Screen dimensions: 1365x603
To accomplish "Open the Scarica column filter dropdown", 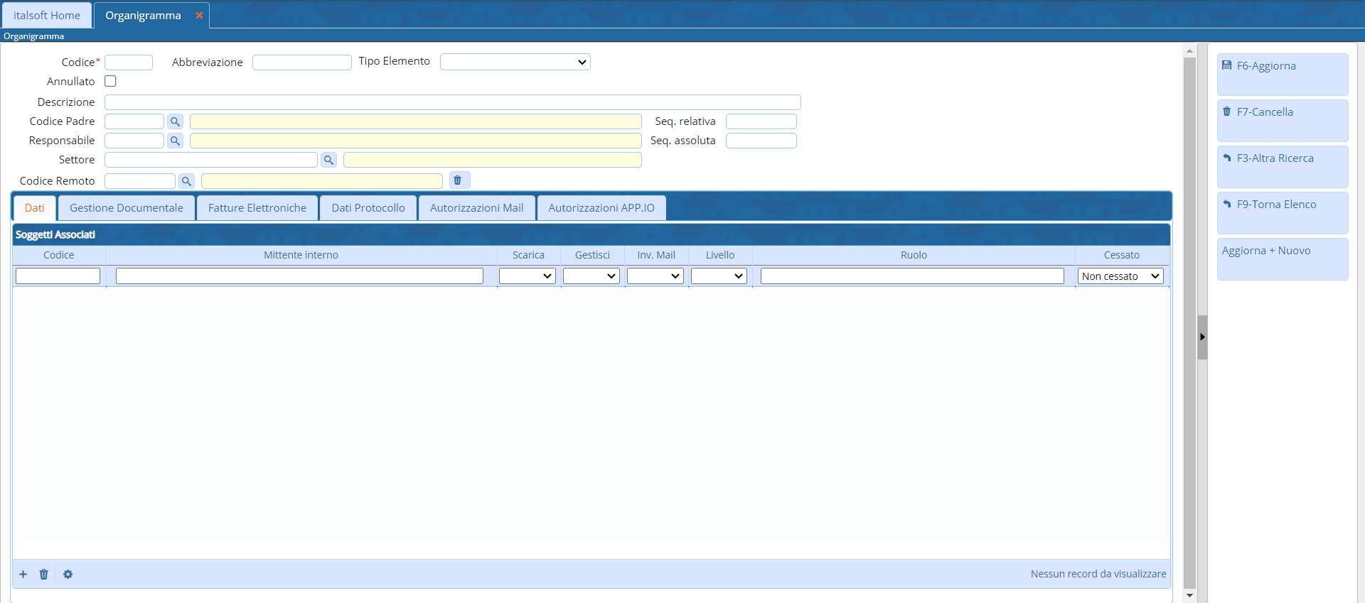I will [527, 276].
